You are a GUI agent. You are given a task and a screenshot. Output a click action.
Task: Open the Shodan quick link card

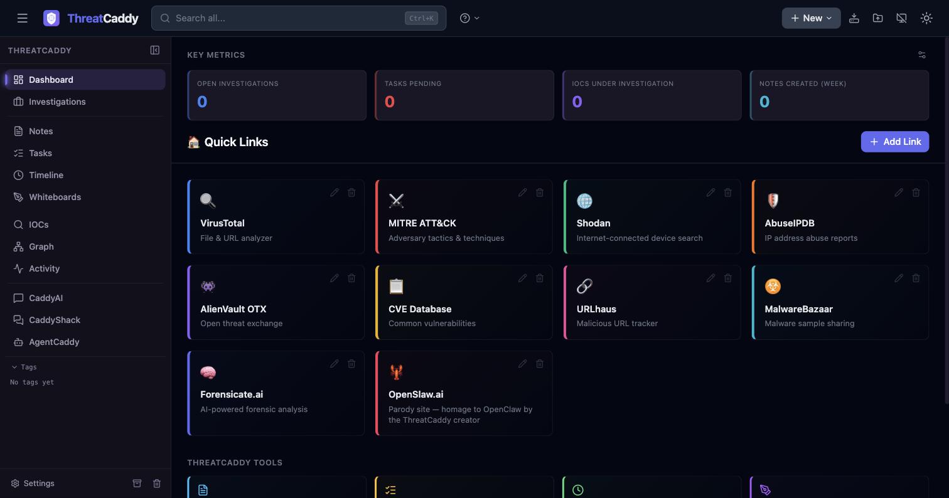652,217
